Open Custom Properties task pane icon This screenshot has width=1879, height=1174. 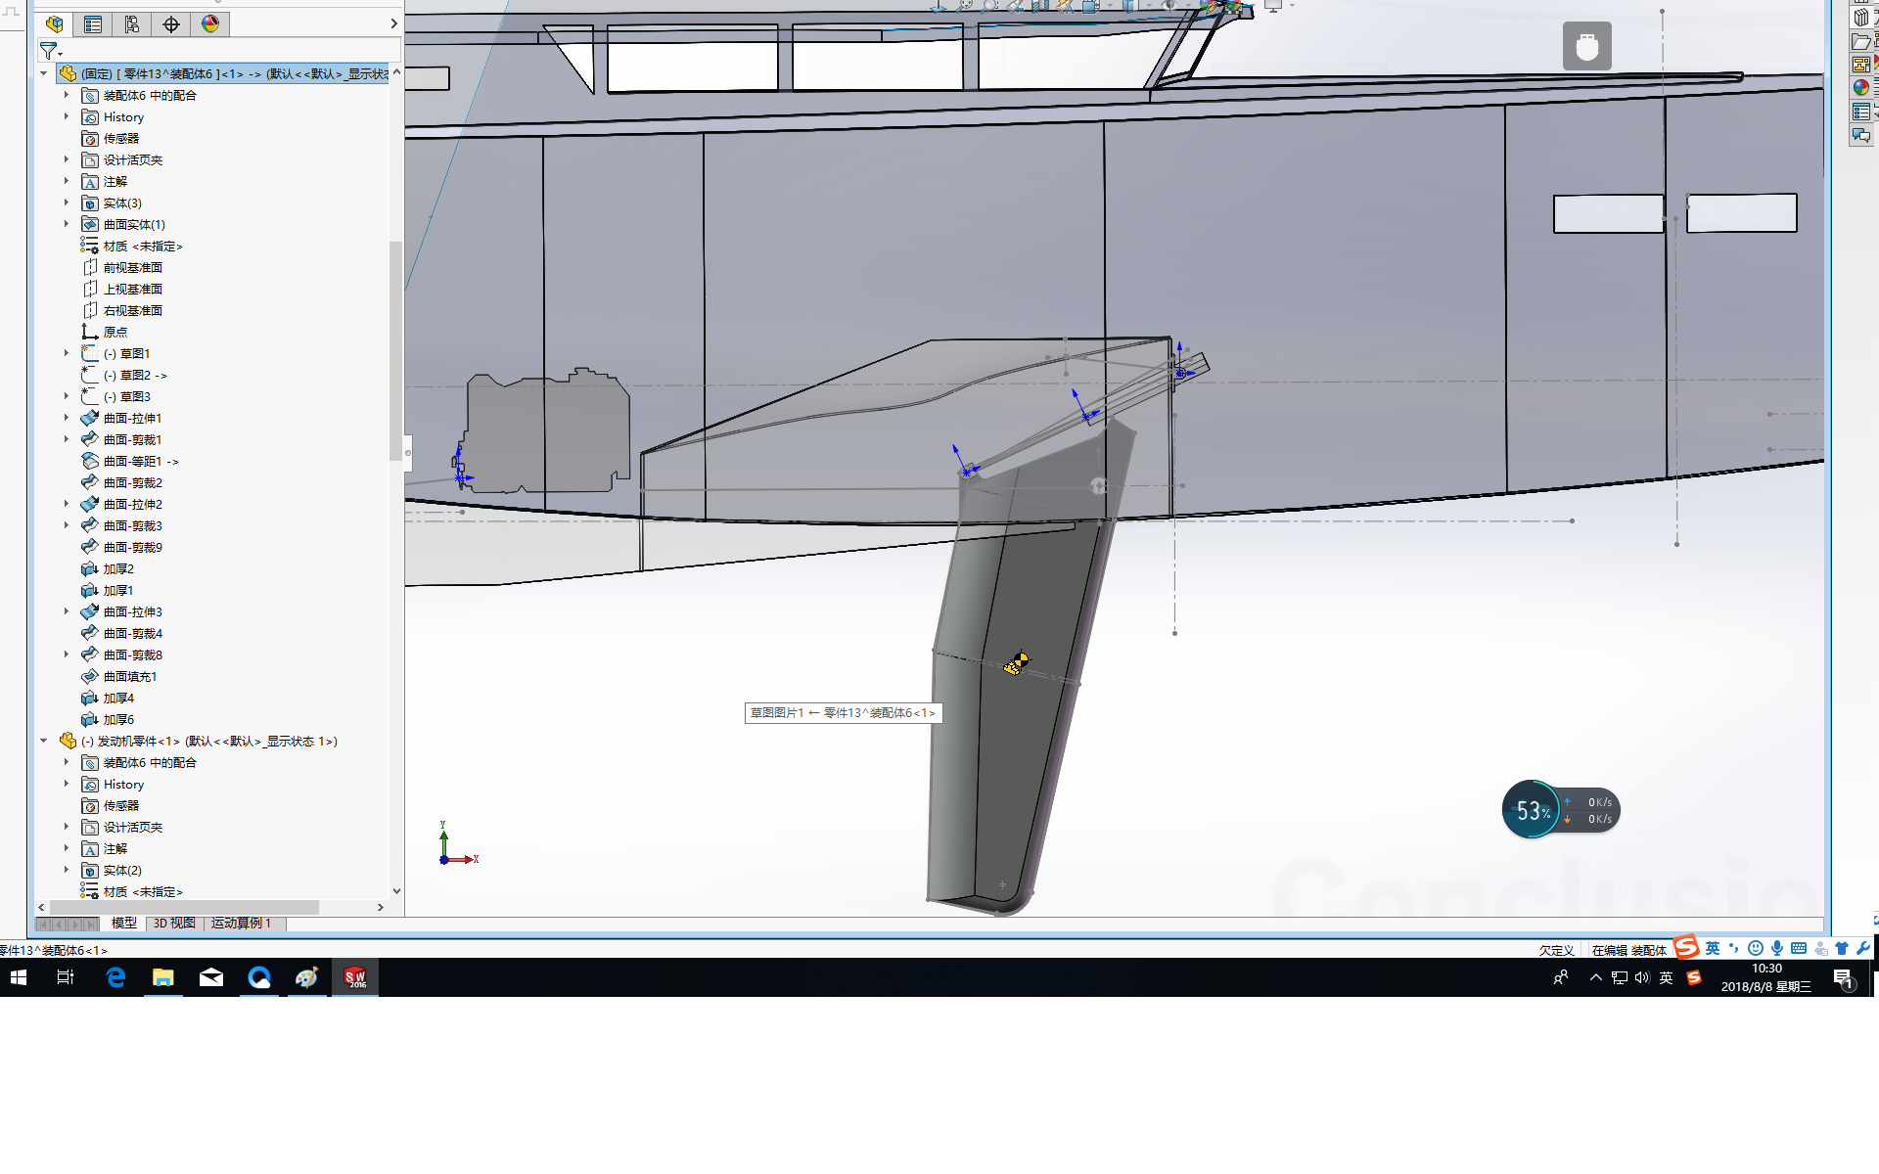click(x=1860, y=113)
